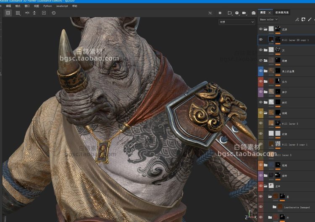This screenshot has height=222, width=315.
Task: Click the mask thumbnail of 头巾 group
Action: pyautogui.click(x=278, y=81)
